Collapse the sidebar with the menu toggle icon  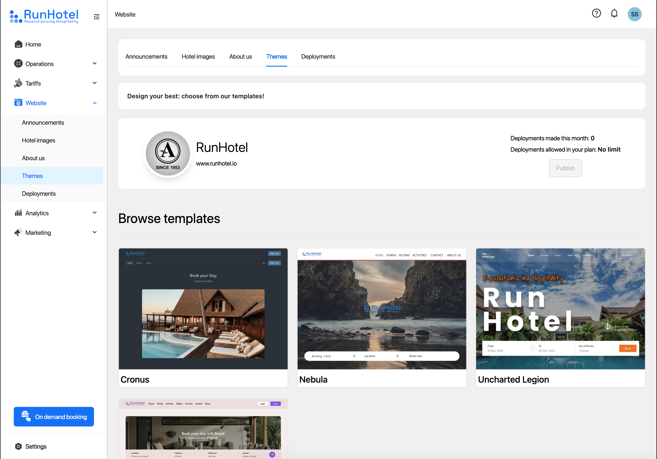point(97,17)
